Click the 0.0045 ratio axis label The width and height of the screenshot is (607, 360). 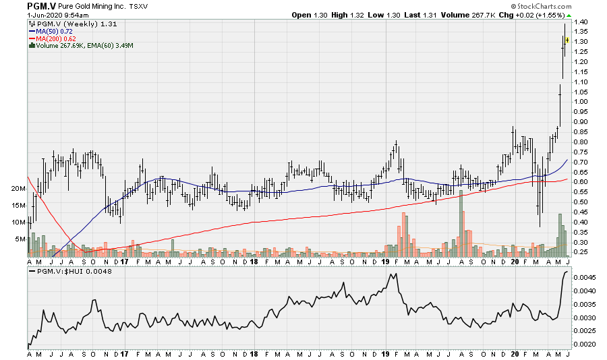pyautogui.click(x=585, y=278)
